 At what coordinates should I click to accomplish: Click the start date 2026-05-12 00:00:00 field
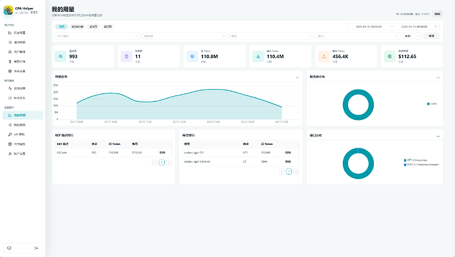(369, 26)
